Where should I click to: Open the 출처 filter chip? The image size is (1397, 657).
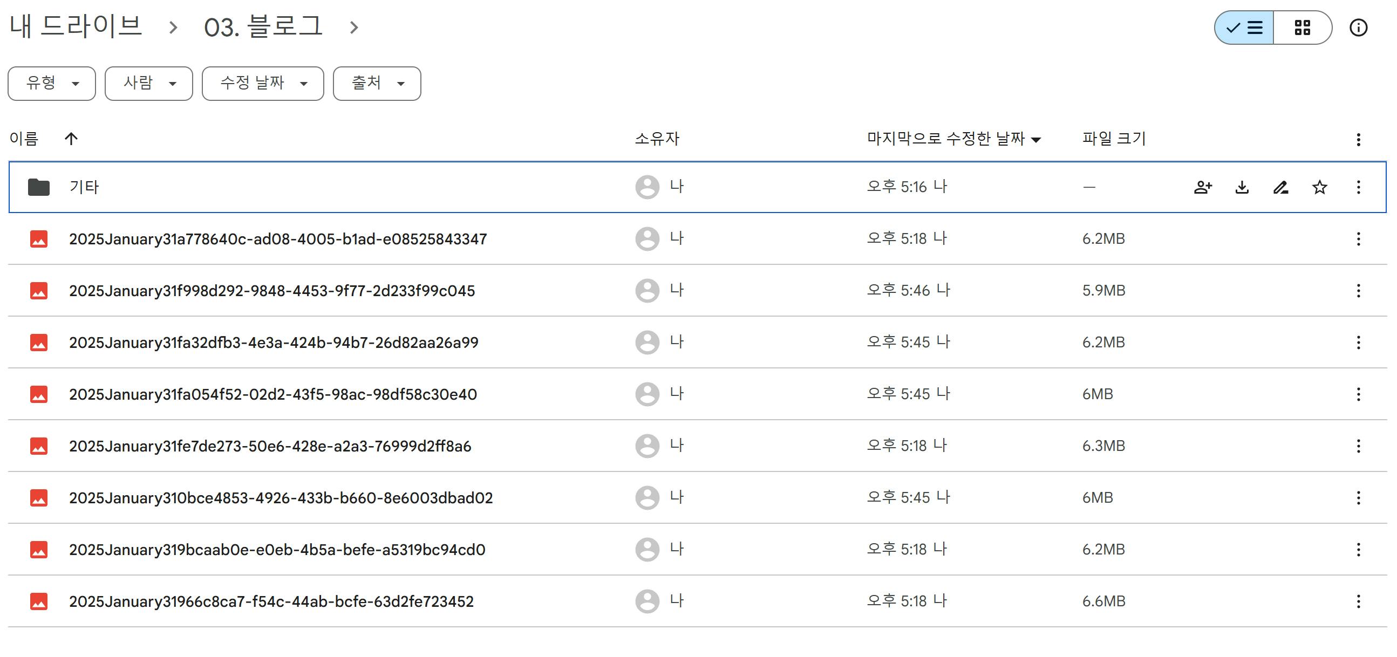click(x=377, y=84)
